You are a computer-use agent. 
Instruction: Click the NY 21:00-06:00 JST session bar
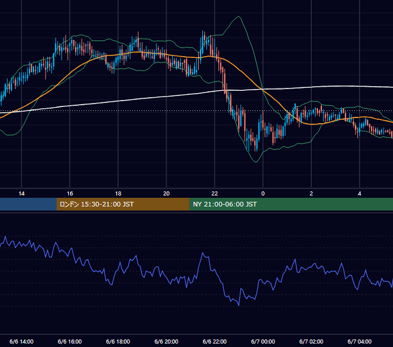click(291, 204)
